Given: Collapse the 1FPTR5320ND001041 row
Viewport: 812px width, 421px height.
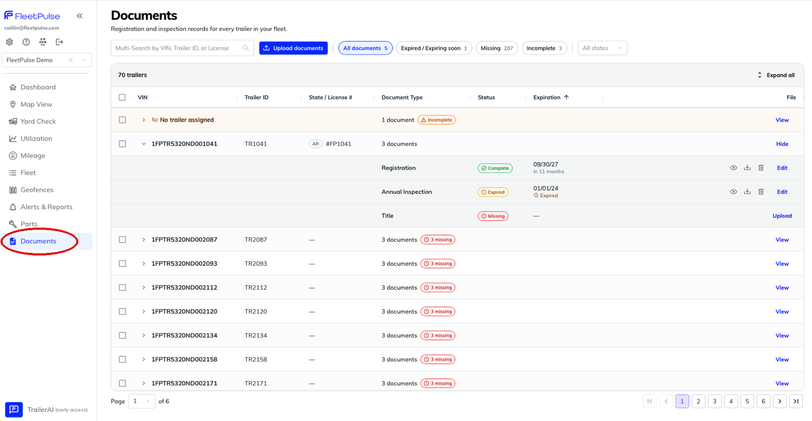Looking at the screenshot, I should [x=144, y=144].
